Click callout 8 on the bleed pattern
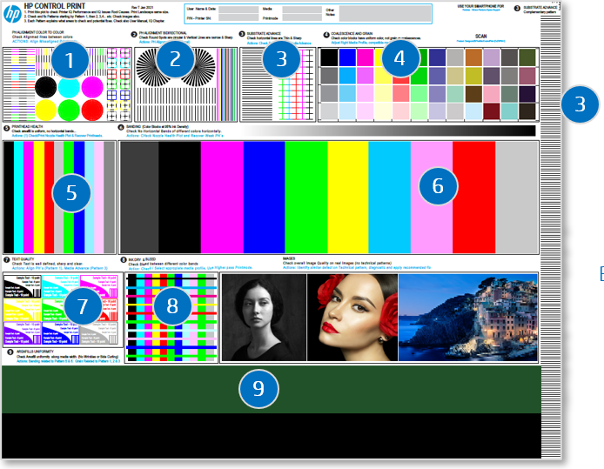604x469 pixels. pyautogui.click(x=173, y=305)
